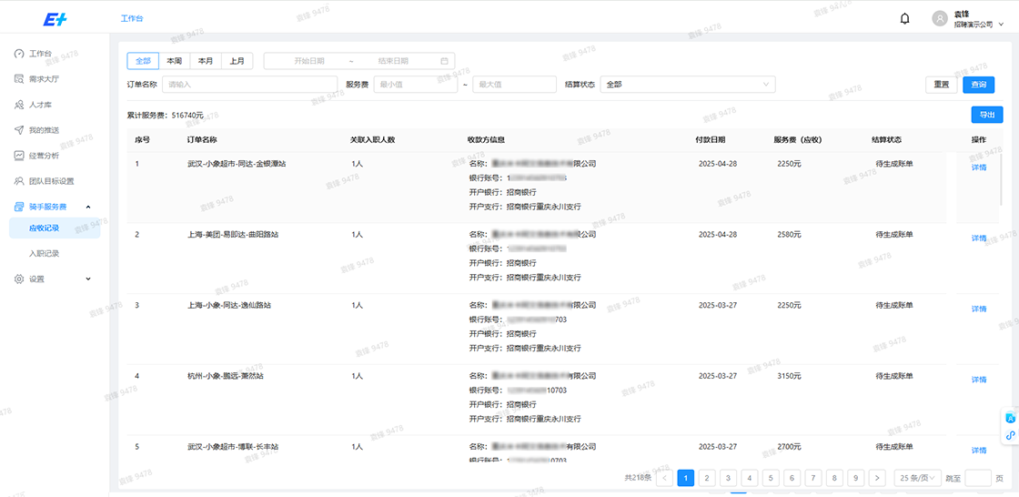Open the 结算状态 dropdown
Screen dimensions: 1019x497
coord(688,85)
